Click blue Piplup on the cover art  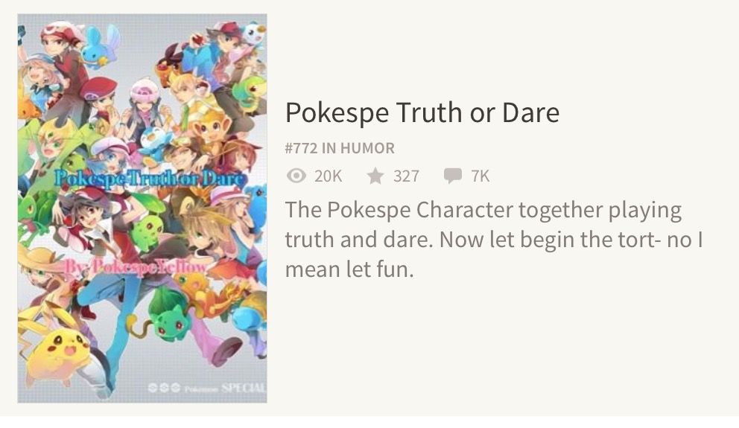click(x=153, y=143)
